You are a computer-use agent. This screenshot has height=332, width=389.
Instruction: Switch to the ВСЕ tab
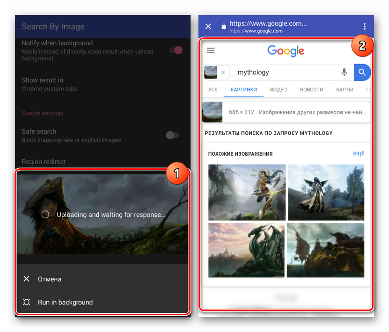[x=213, y=89]
